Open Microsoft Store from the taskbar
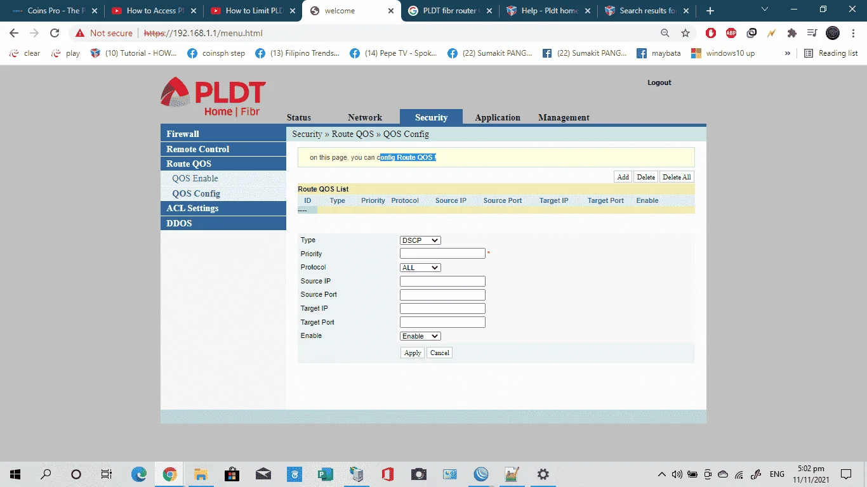The height and width of the screenshot is (487, 867). 232,474
